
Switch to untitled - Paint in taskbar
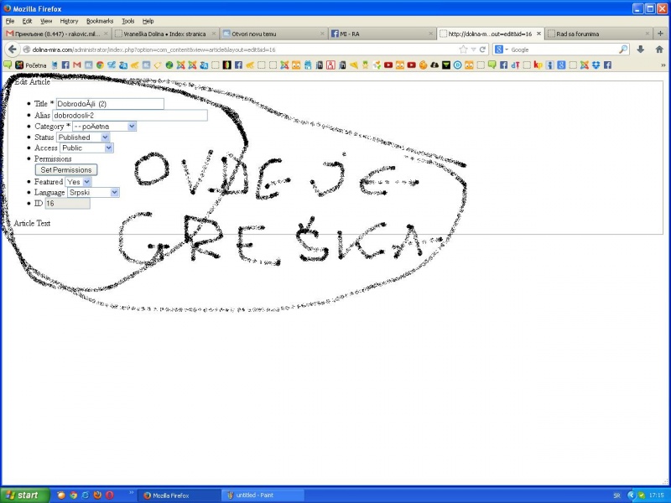click(263, 495)
